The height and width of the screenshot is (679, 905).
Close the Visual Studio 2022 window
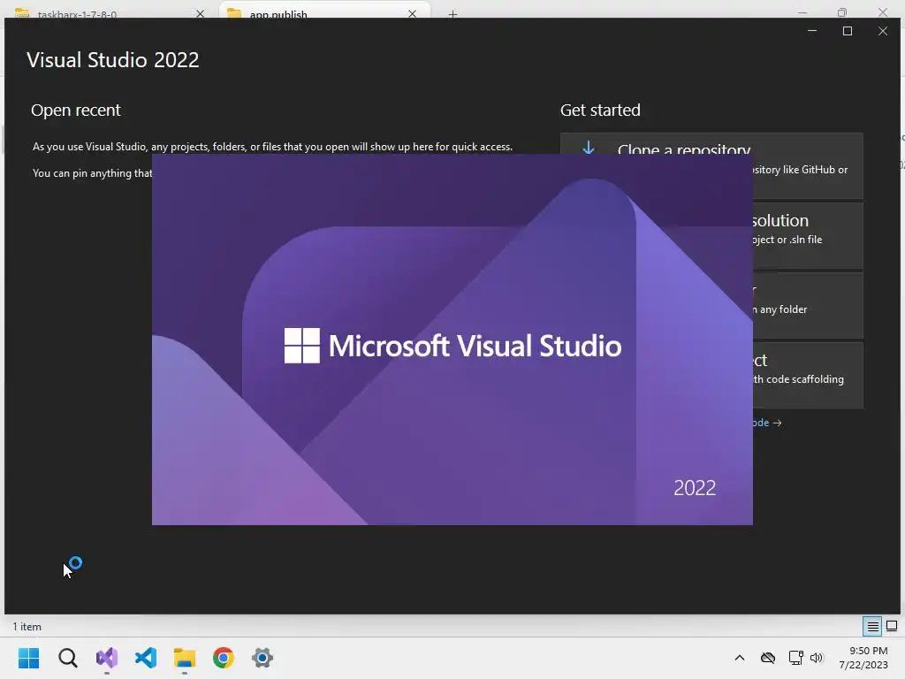[883, 31]
